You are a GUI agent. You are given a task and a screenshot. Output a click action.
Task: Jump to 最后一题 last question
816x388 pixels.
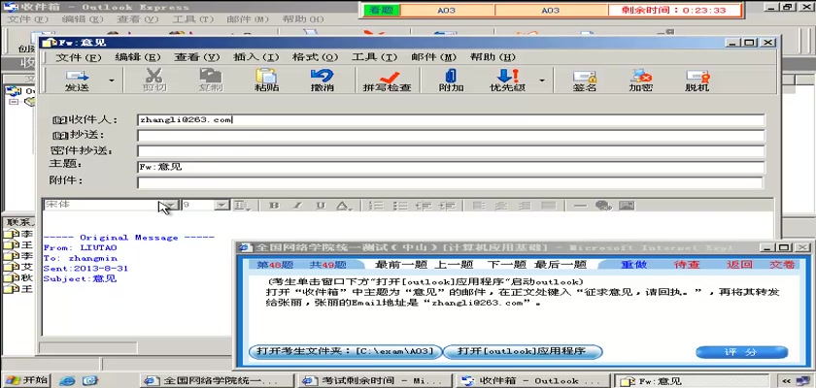(561, 265)
